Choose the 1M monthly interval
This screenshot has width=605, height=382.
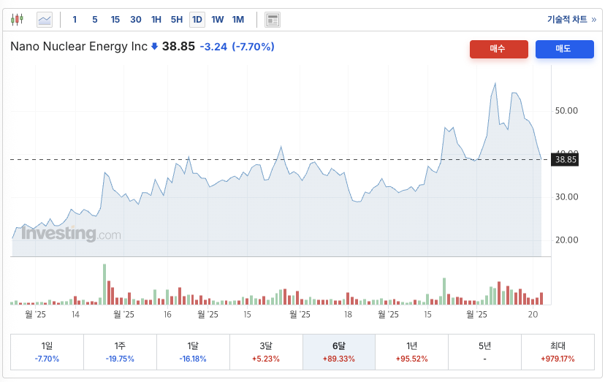click(x=238, y=20)
